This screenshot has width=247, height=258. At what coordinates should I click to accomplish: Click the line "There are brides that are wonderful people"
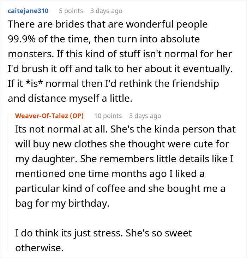tap(107, 24)
